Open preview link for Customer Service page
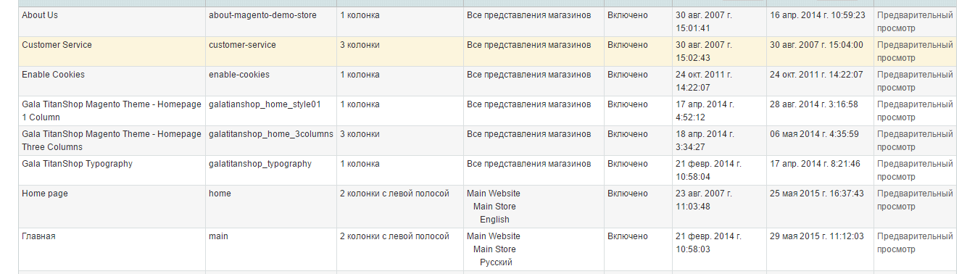Viewport: 975px width, 274px height. (x=915, y=51)
